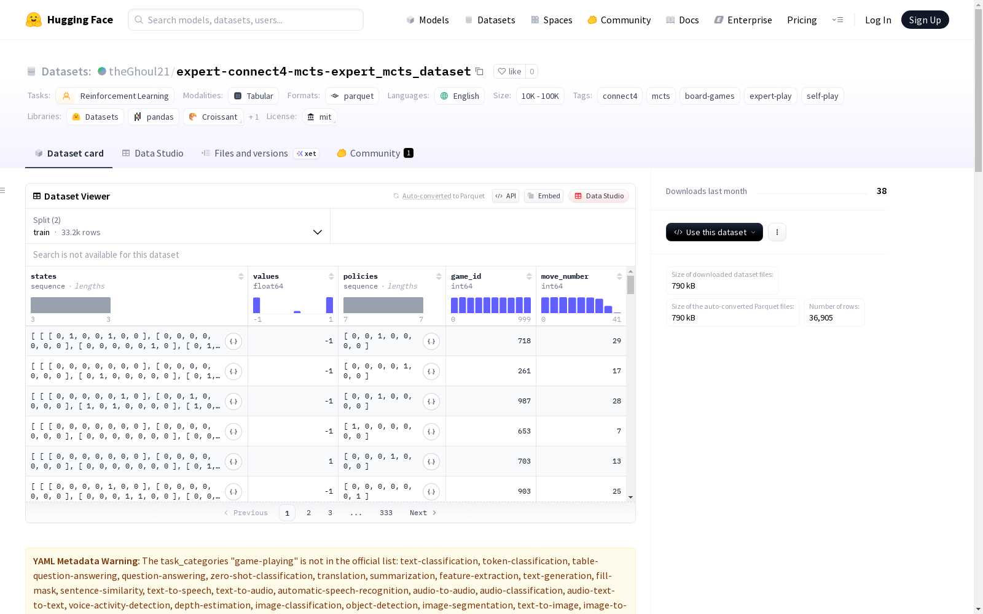Open the API button in Dataset Viewer
This screenshot has height=614, width=983.
coord(506,196)
